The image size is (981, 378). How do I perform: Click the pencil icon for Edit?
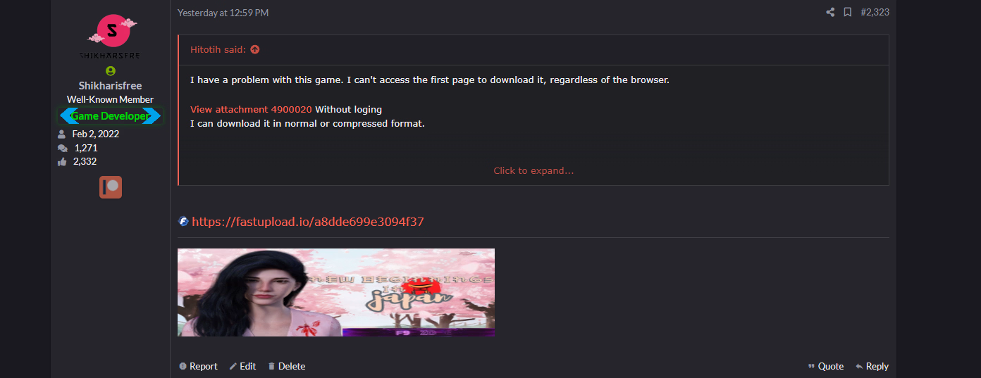pos(233,366)
